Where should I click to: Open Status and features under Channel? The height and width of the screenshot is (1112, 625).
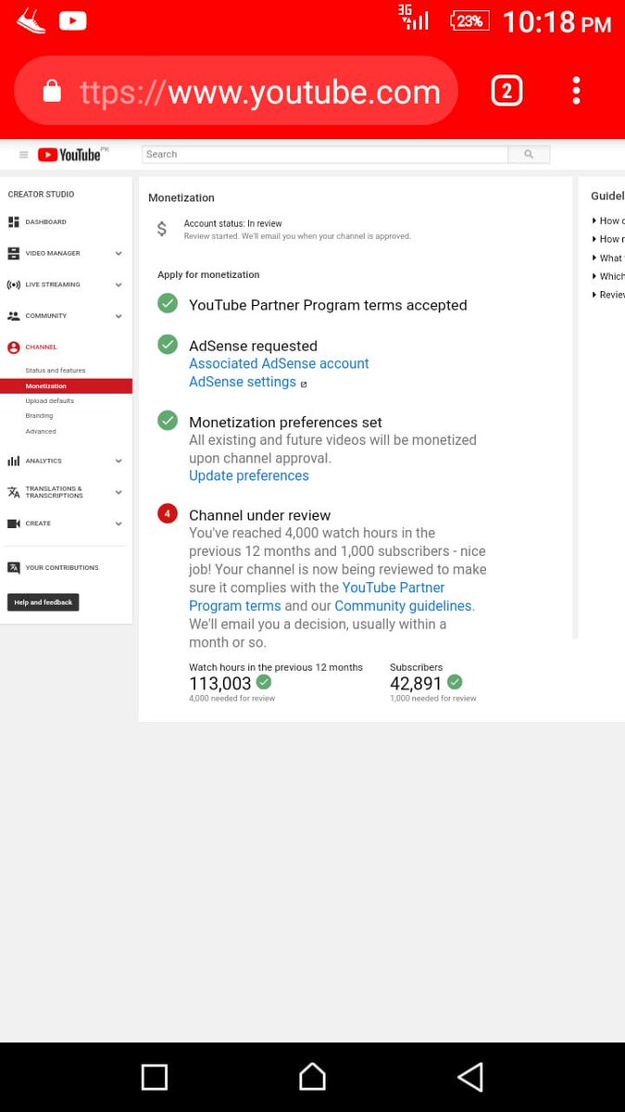56,371
